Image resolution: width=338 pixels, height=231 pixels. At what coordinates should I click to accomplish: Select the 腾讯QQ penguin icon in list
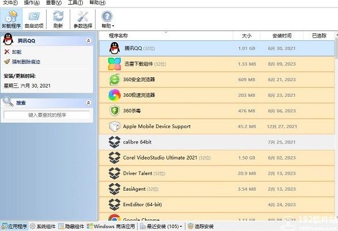click(115, 48)
